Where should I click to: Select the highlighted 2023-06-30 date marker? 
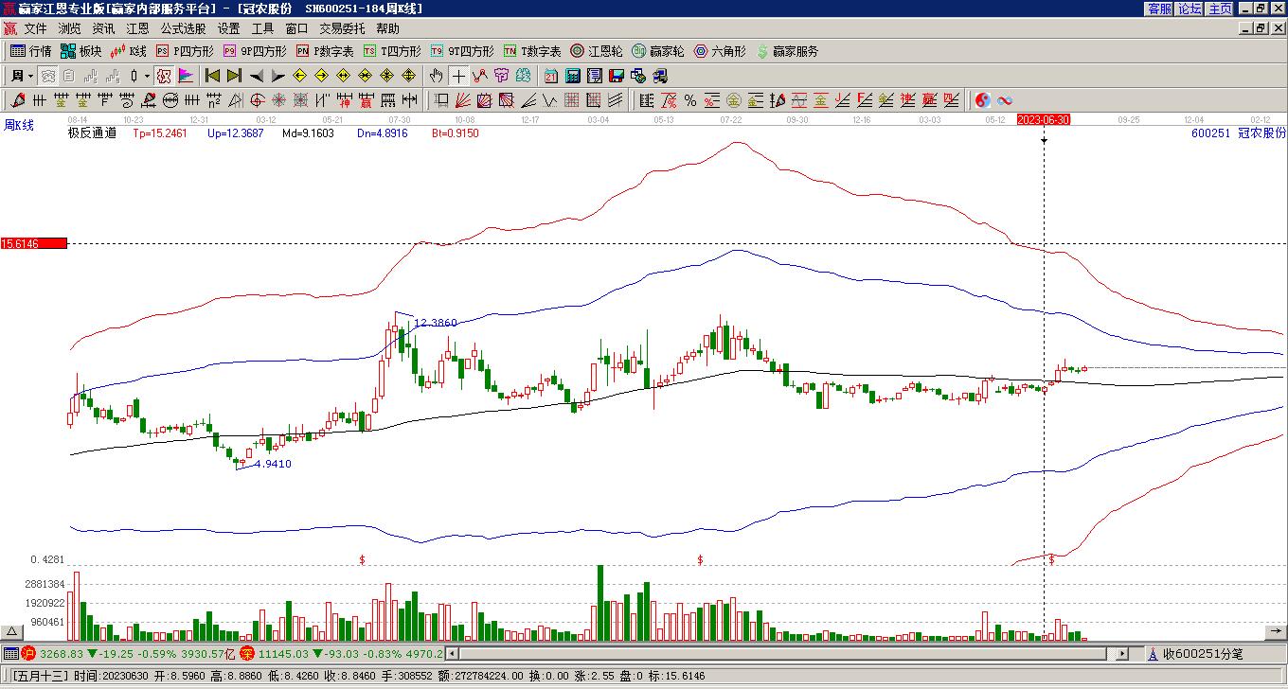[x=1044, y=120]
